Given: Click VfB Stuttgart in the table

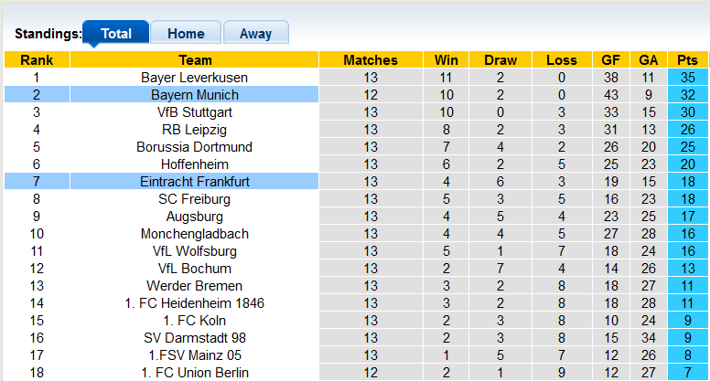Looking at the screenshot, I should (195, 112).
